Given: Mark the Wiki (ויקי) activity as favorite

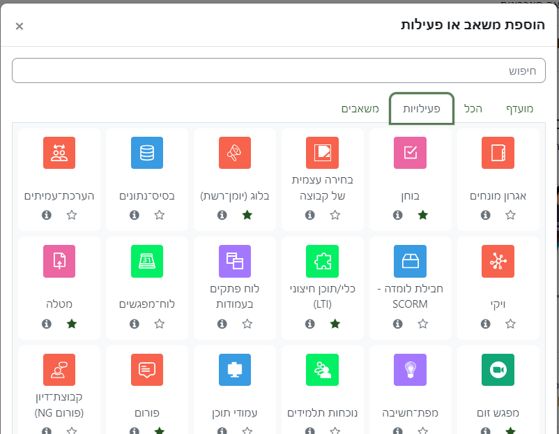Looking at the screenshot, I should [x=511, y=324].
